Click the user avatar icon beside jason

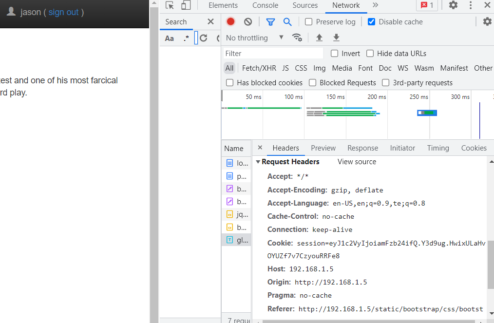[x=11, y=12]
